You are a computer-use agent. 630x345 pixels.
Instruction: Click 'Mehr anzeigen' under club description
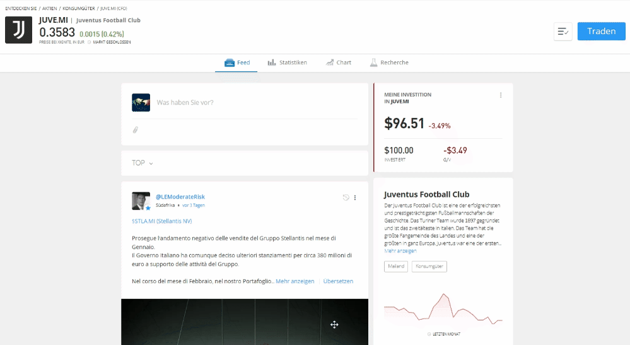[x=400, y=251]
